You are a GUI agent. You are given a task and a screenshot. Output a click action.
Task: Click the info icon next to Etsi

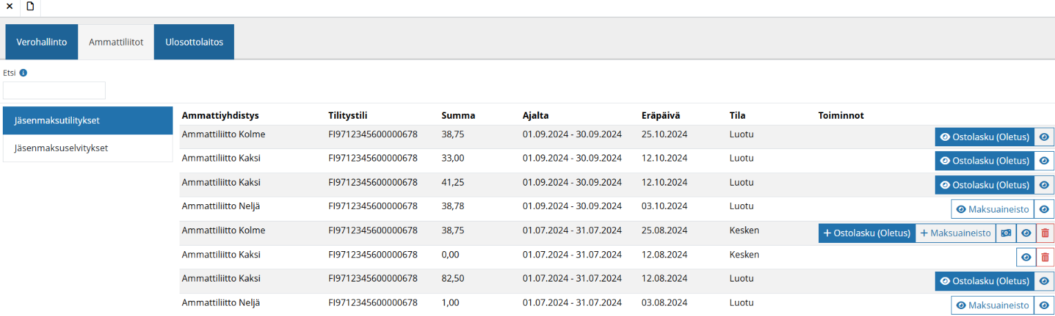23,72
